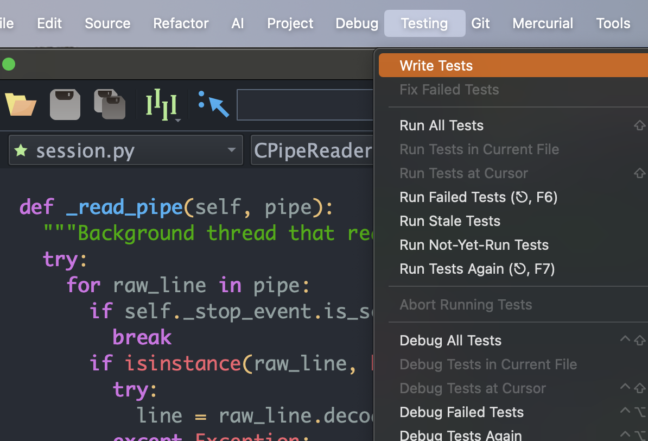Open the indentation bars toolbar icon
Image resolution: width=648 pixels, height=441 pixels.
(x=161, y=104)
